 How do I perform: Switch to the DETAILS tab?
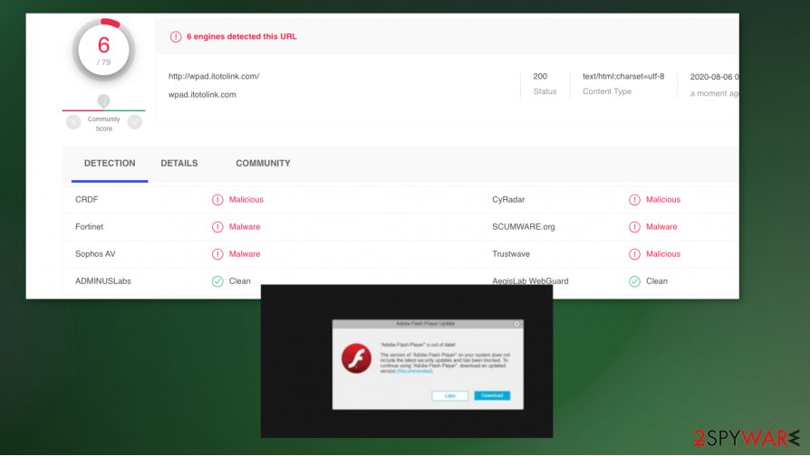(x=178, y=163)
